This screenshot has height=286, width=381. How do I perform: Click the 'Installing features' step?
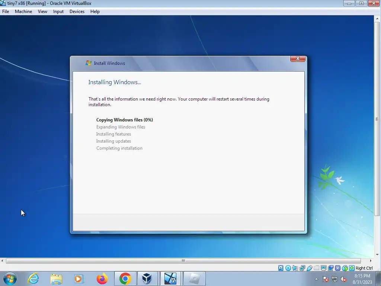pyautogui.click(x=113, y=134)
